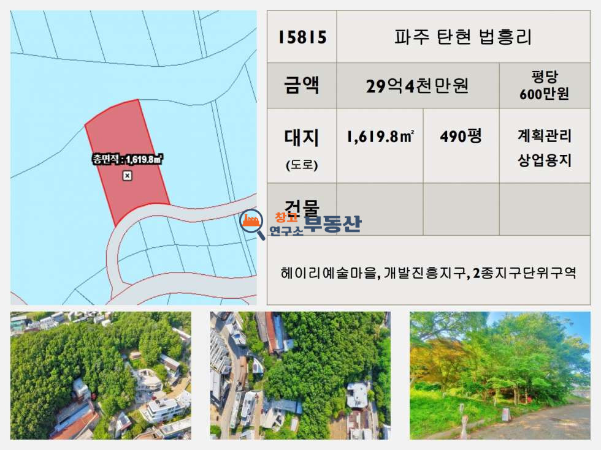Open the middle aerial photo thumbnail
Image resolution: width=601 pixels, height=450 pixels.
coord(300,375)
